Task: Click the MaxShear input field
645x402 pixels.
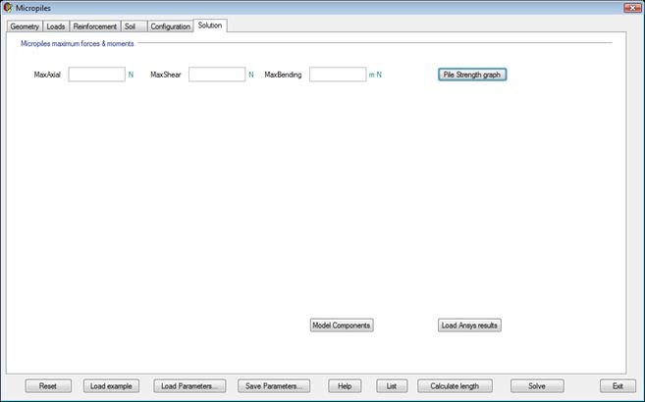Action: 217,75
